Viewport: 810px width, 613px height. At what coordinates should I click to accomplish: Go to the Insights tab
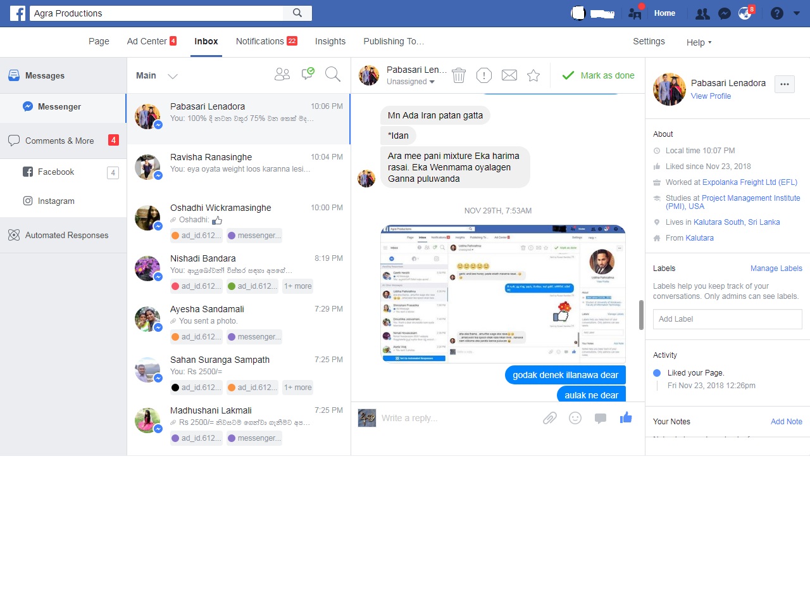pyautogui.click(x=330, y=41)
